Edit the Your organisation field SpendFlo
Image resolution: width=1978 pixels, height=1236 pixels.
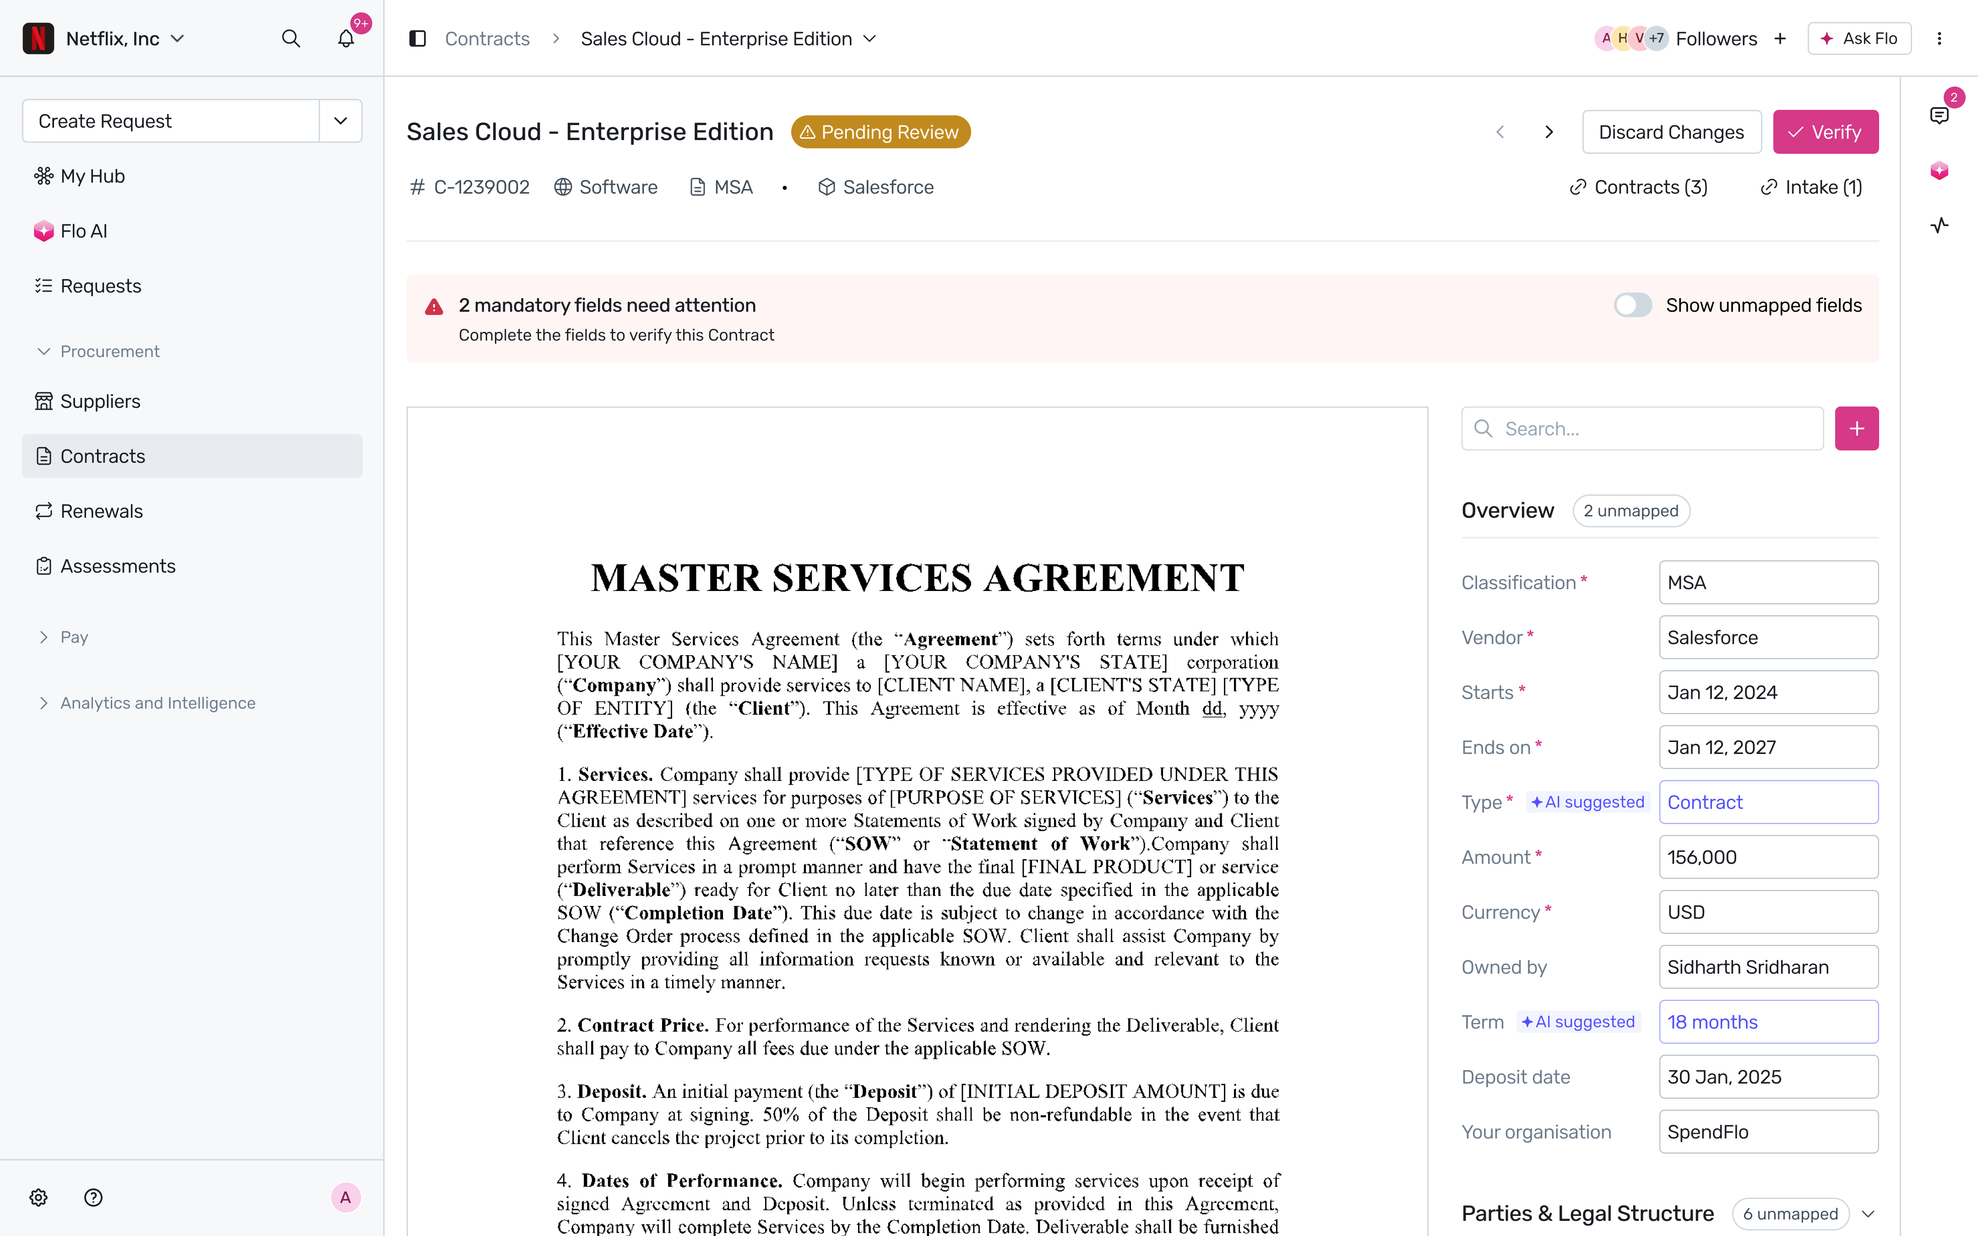[1769, 1131]
